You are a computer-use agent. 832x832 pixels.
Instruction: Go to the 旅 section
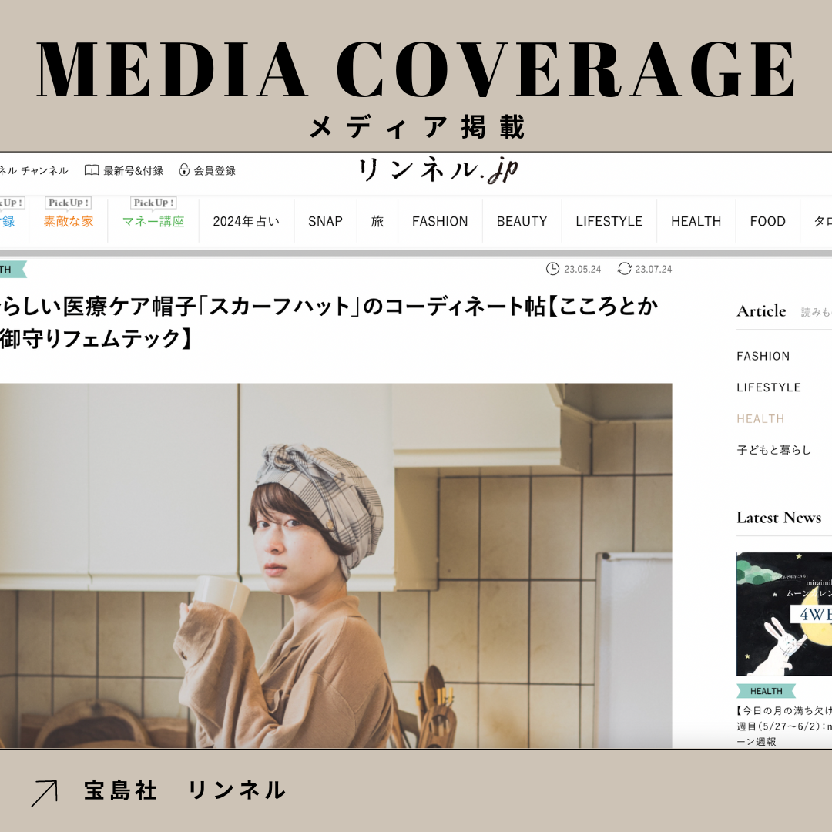point(377,222)
